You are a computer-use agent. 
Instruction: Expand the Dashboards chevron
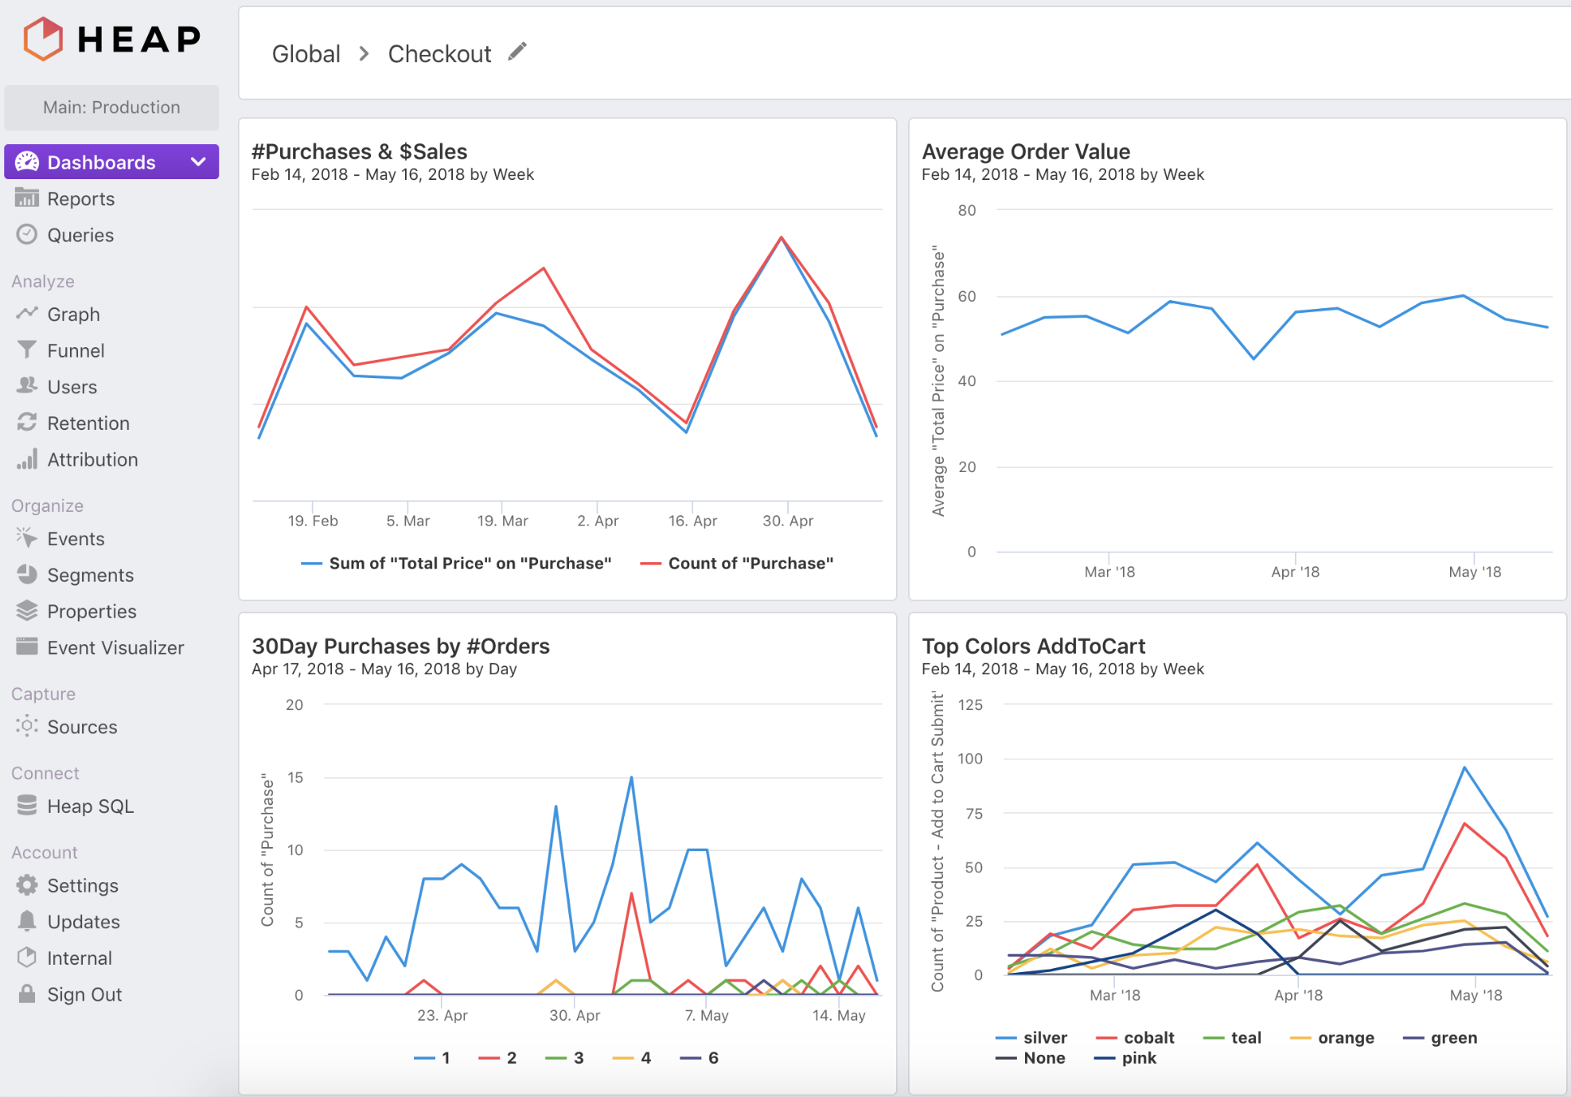[197, 162]
